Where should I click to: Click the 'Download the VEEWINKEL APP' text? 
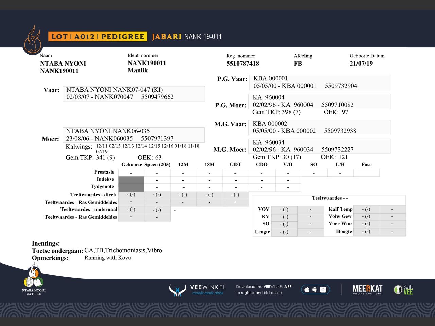[264, 287]
